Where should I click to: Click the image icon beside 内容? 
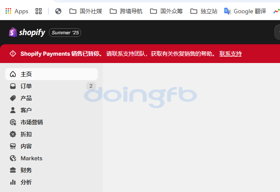(x=13, y=146)
